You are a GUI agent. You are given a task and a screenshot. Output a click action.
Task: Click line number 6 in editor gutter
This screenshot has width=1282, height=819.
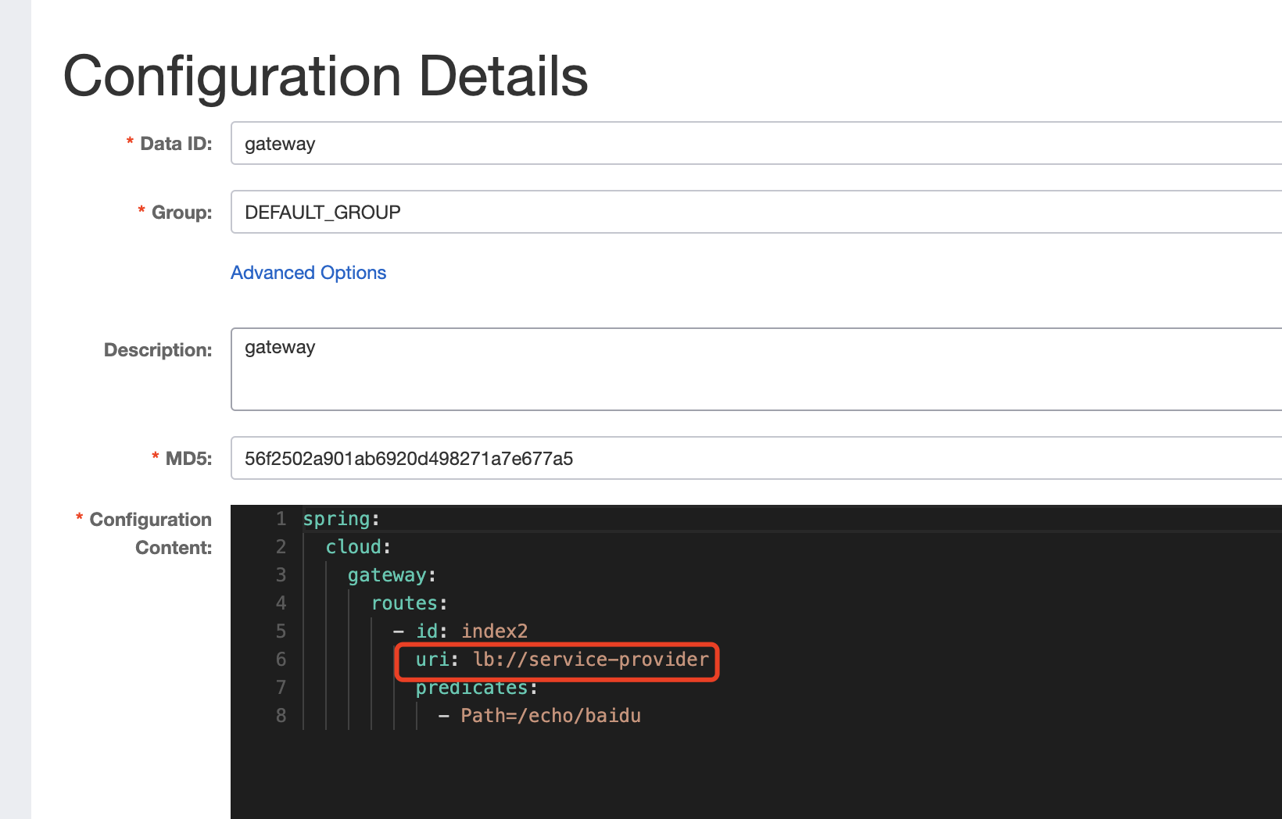[281, 660]
